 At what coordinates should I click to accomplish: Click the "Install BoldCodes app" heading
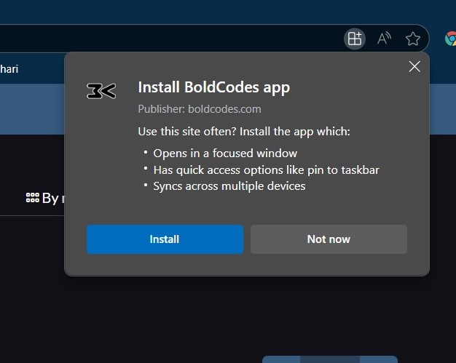213,88
